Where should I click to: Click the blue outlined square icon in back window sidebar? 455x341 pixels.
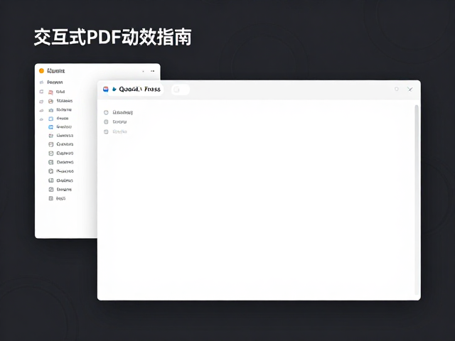click(50, 119)
